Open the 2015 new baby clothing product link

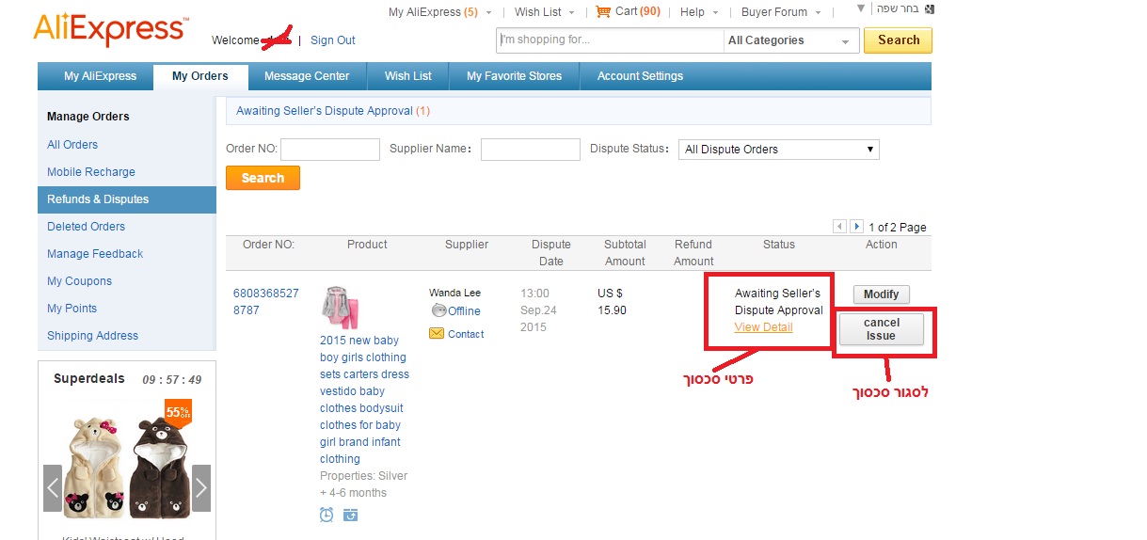365,400
